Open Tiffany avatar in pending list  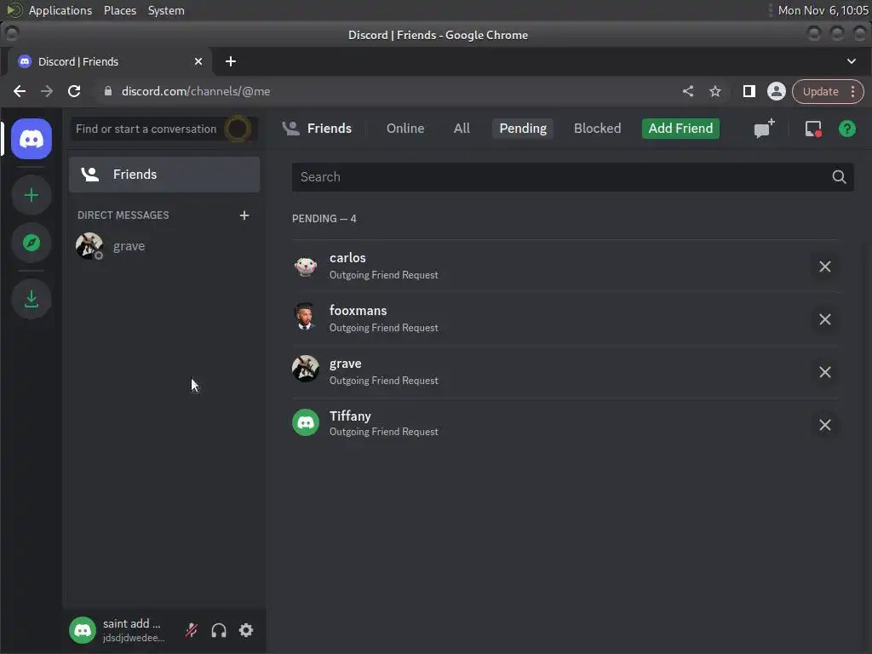pos(306,422)
